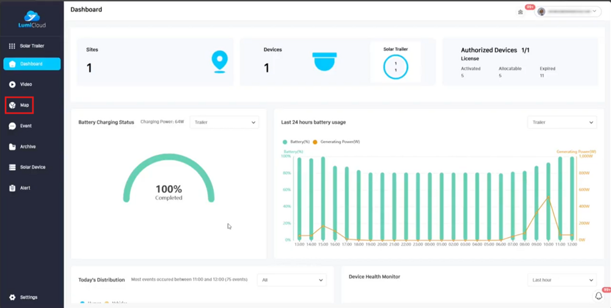Screen dimensions: 611x308
Task: Click the home icon in top bar
Action: click(521, 12)
